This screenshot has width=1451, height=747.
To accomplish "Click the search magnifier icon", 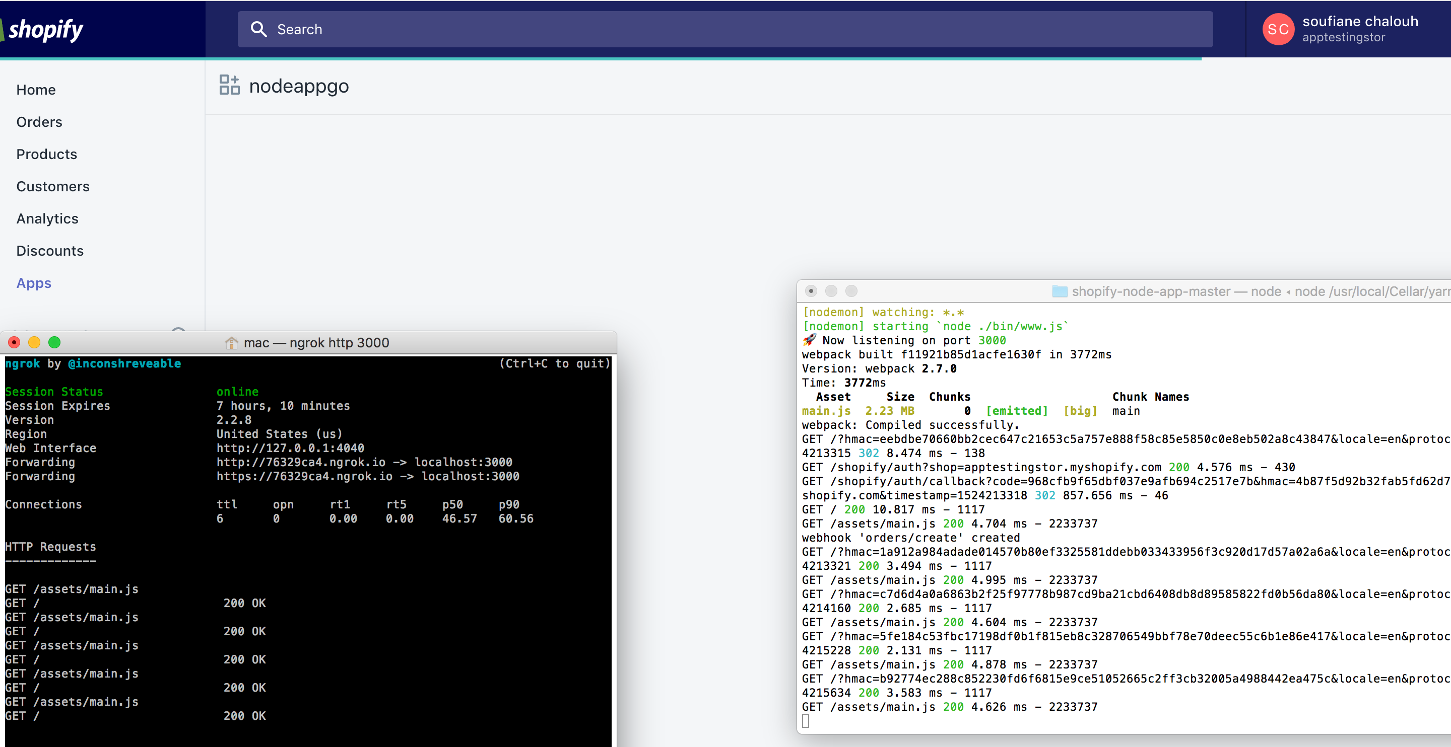I will pos(258,29).
